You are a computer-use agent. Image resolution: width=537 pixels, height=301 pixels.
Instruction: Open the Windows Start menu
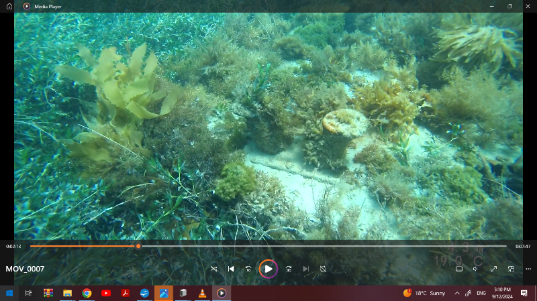(x=9, y=293)
